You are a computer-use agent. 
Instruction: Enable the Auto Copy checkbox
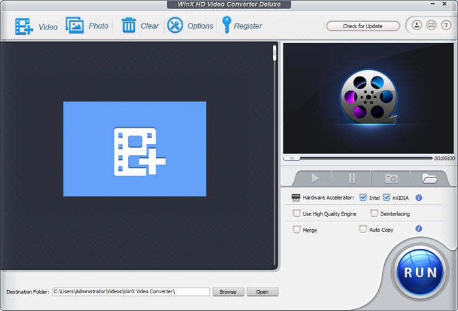pyautogui.click(x=362, y=229)
